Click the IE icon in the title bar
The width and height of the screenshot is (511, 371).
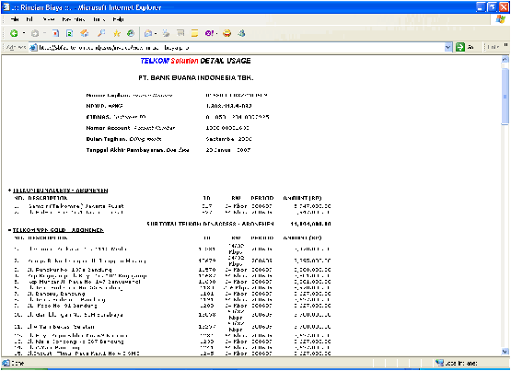(x=6, y=7)
